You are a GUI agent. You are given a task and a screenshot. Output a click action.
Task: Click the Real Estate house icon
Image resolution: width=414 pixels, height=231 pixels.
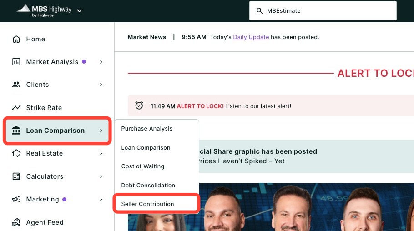pos(16,153)
